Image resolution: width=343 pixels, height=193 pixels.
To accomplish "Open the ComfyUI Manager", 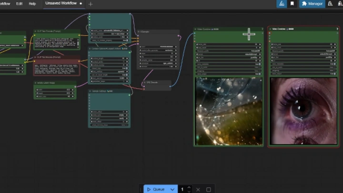I will tap(312, 4).
